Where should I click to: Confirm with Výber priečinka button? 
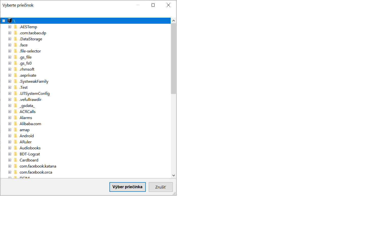pos(128,187)
